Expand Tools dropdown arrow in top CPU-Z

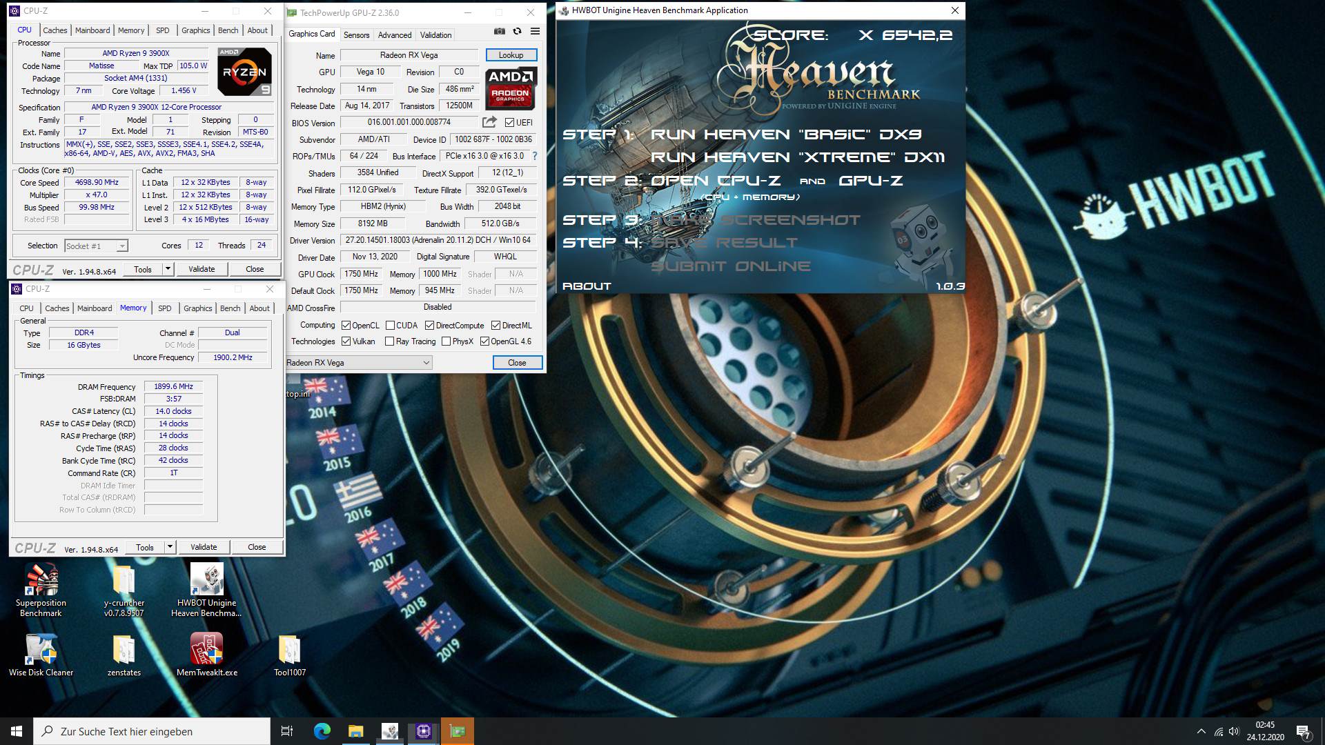[x=168, y=269]
